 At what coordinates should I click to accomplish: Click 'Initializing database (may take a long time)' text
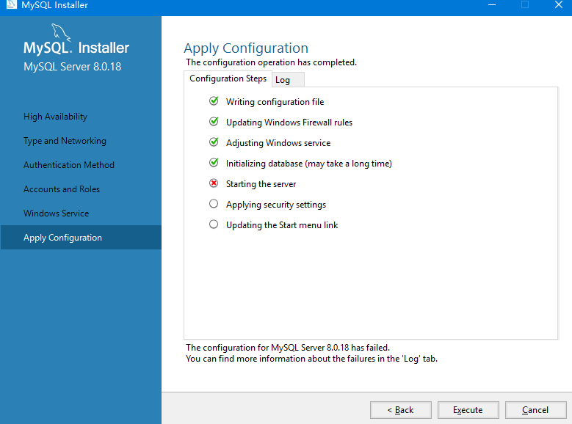[x=309, y=164]
